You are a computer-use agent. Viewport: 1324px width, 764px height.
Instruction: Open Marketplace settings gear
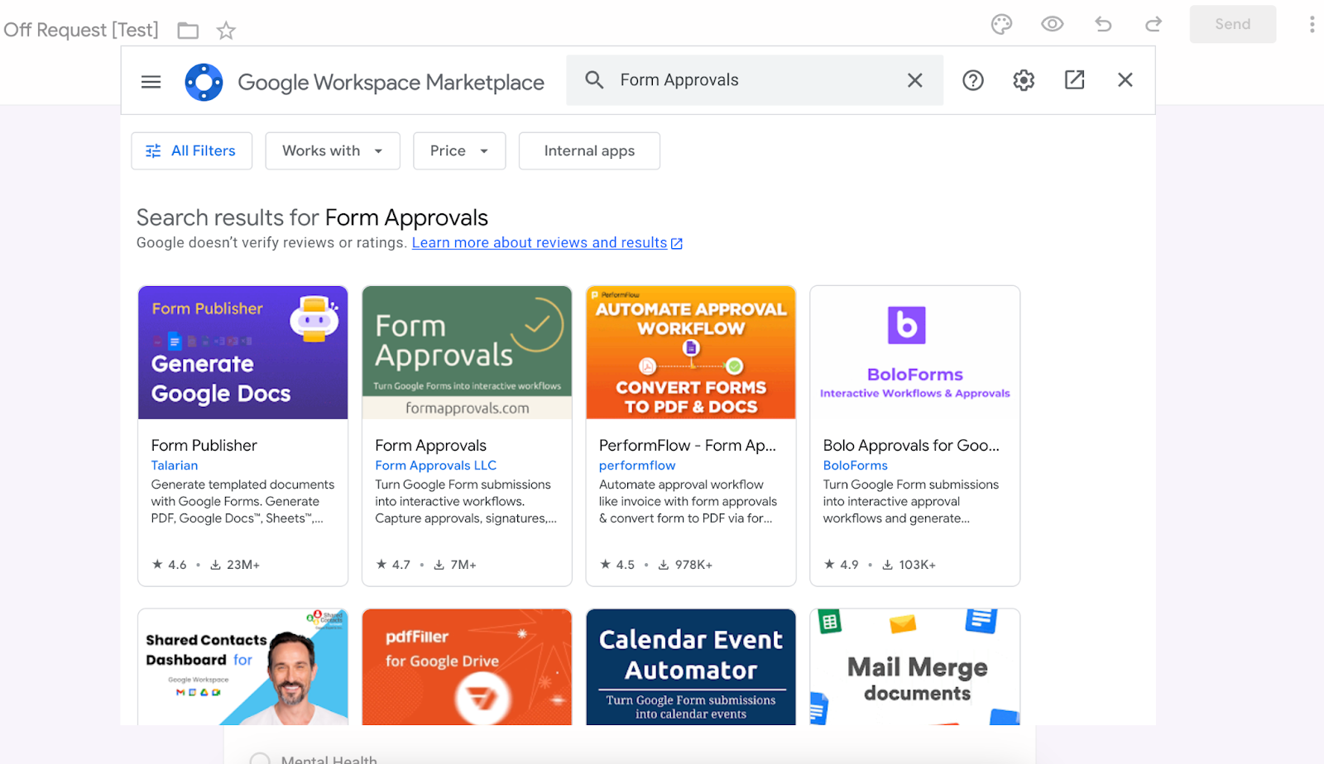tap(1024, 80)
